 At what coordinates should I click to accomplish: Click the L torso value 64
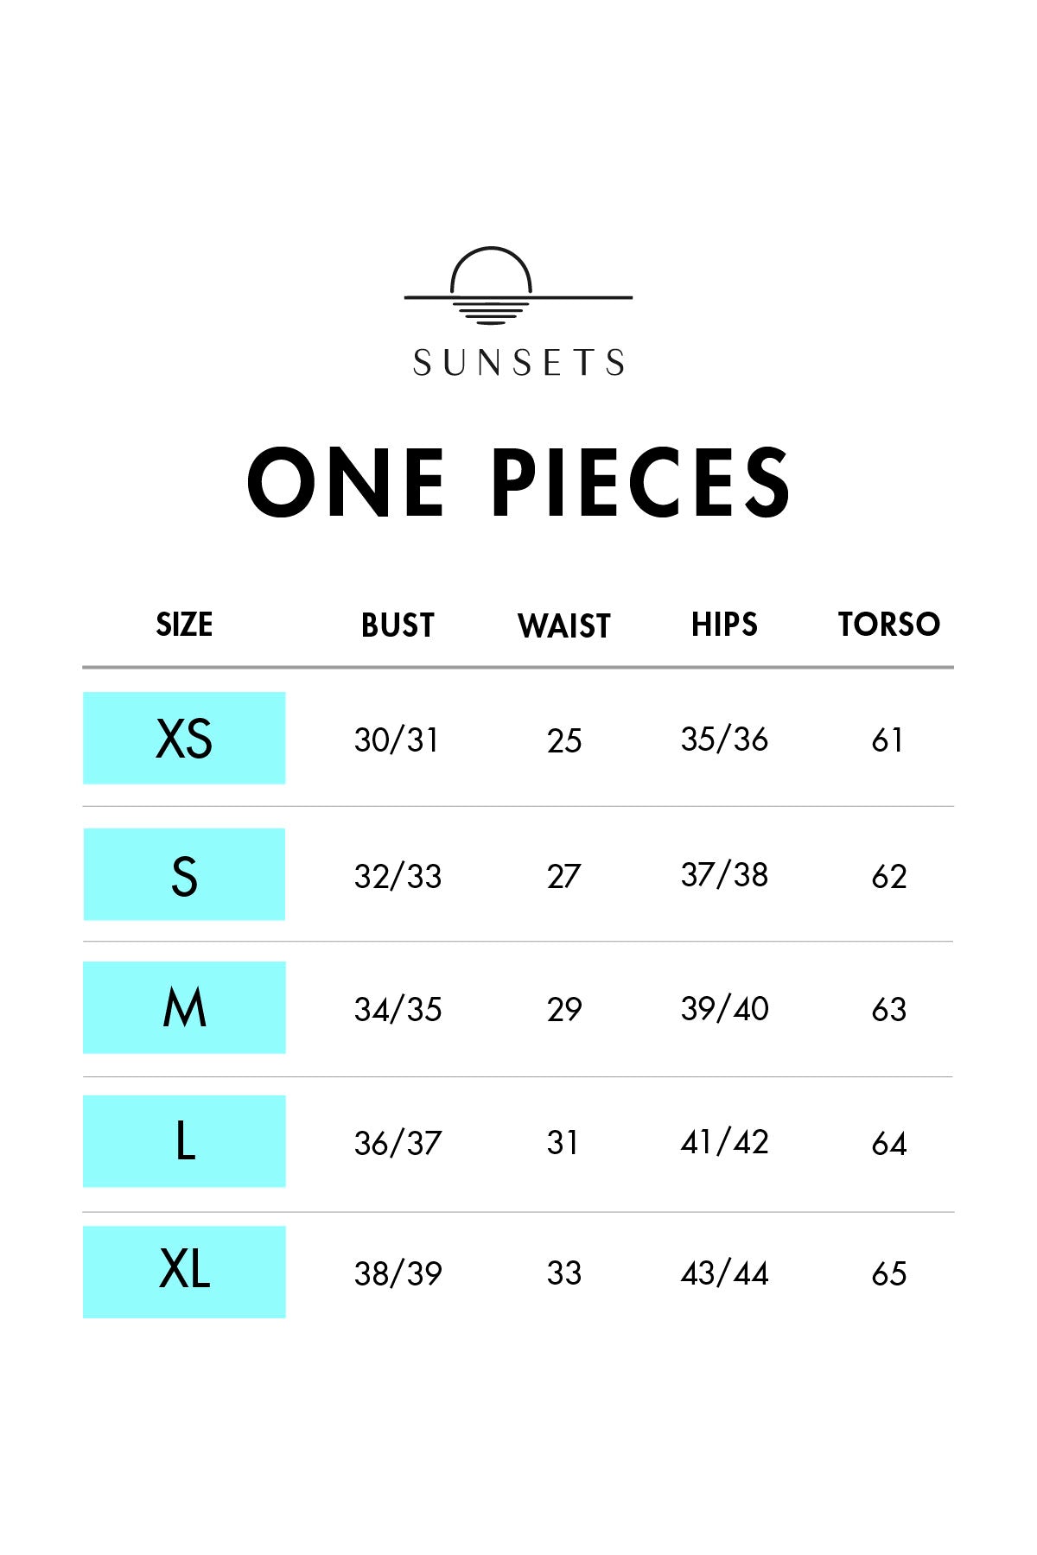click(888, 1144)
